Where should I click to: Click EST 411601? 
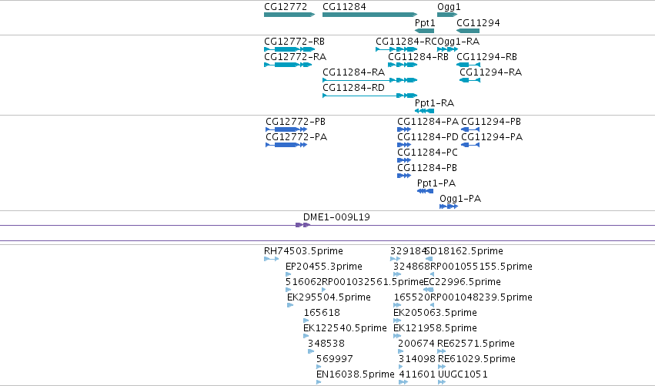point(417,374)
